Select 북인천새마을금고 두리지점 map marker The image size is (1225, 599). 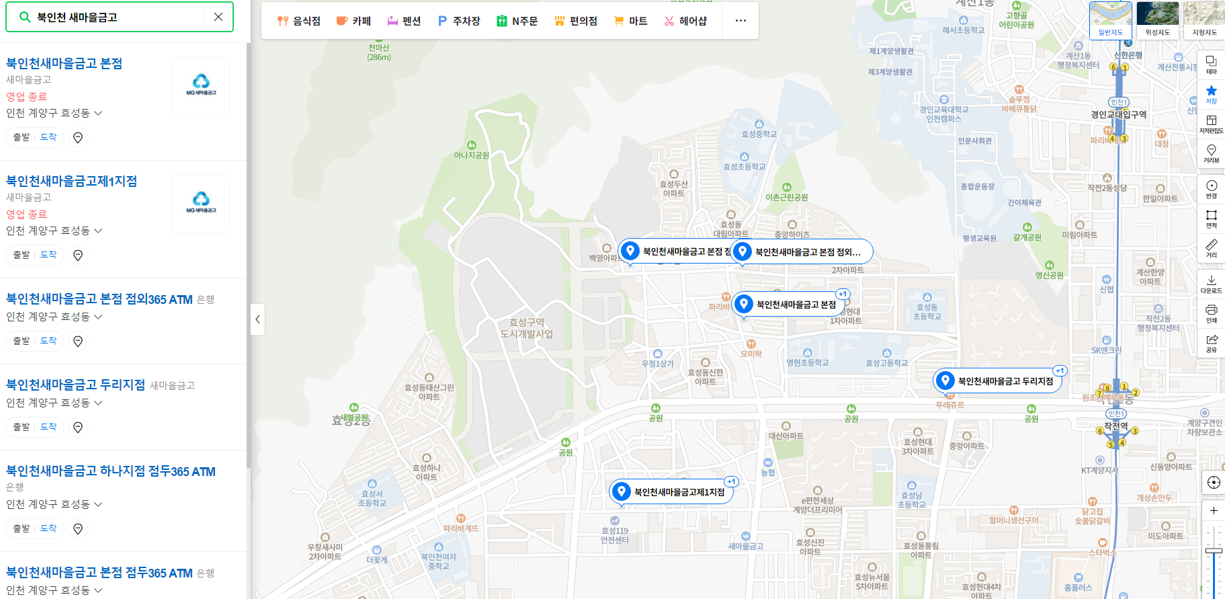pos(997,381)
